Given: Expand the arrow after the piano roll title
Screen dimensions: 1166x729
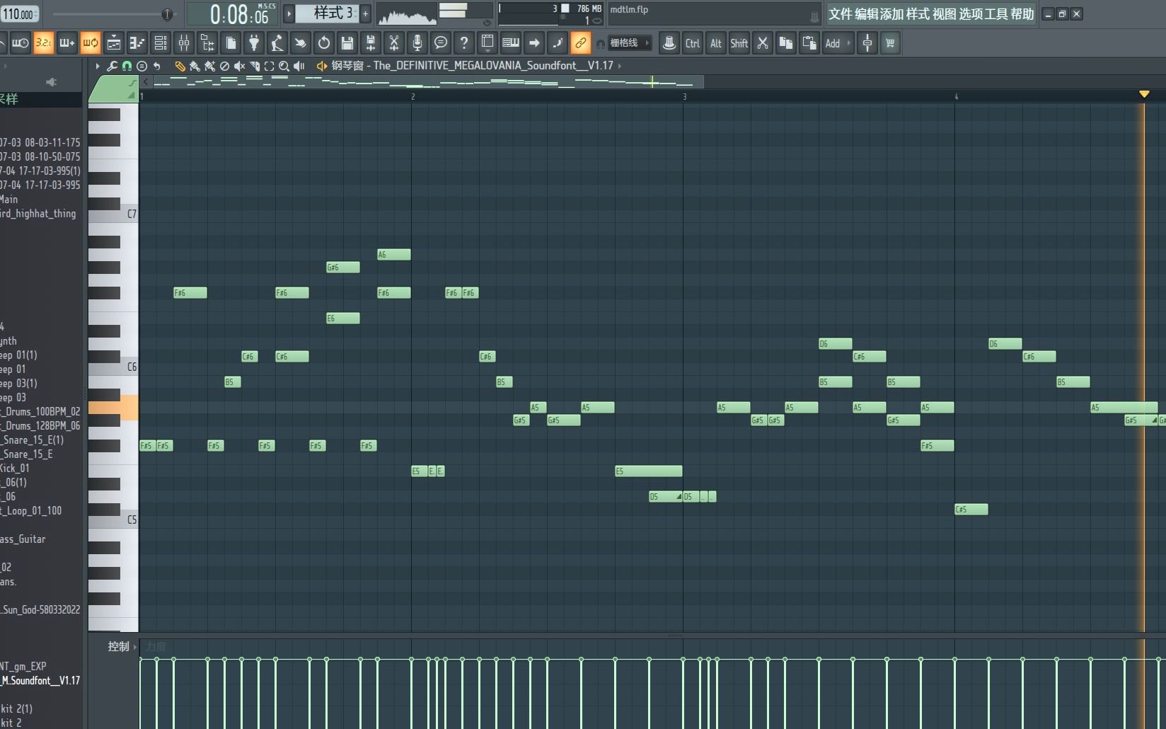Looking at the screenshot, I should (620, 66).
